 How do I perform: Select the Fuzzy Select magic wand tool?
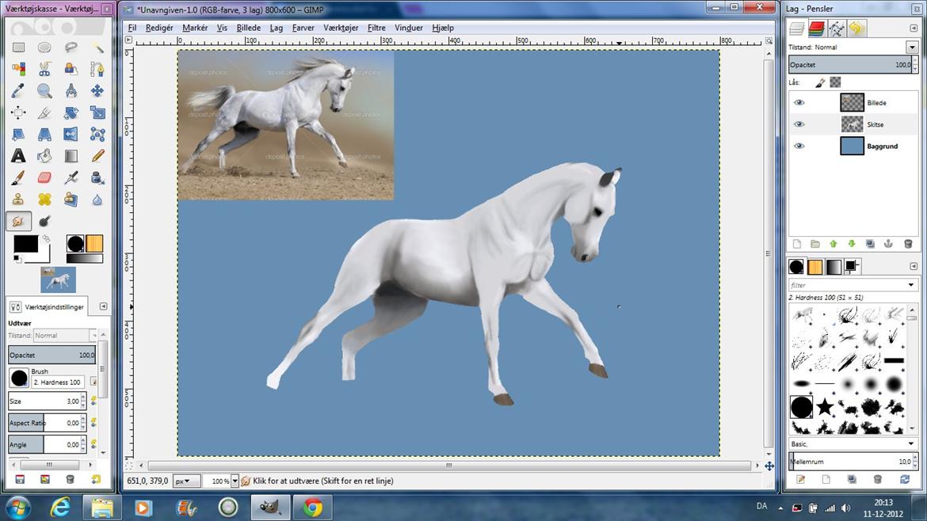[97, 48]
